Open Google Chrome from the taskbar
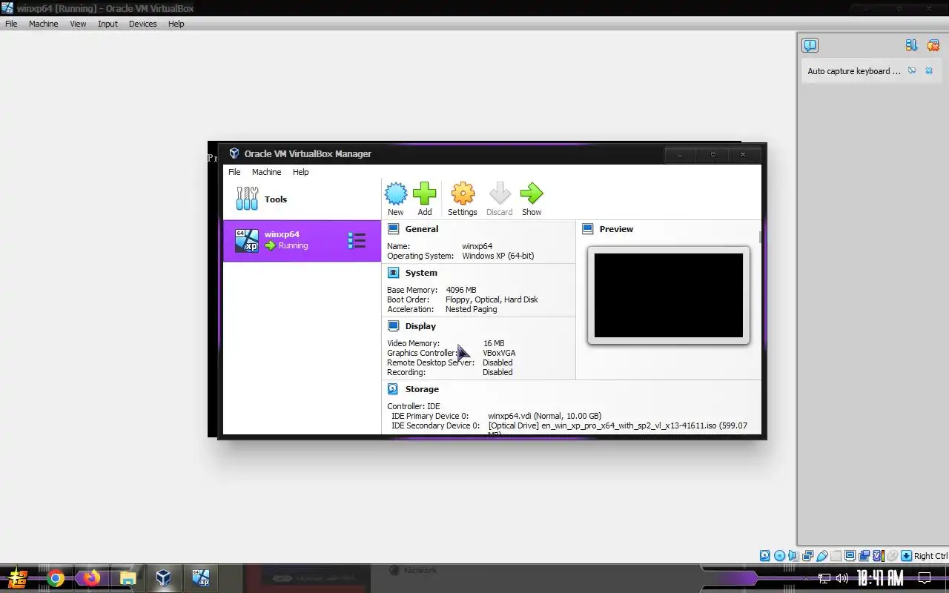 point(56,578)
